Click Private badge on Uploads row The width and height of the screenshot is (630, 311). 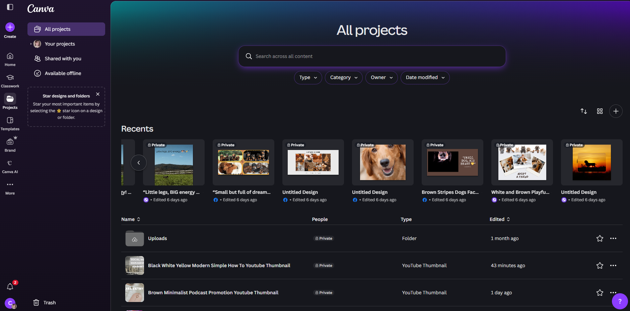click(x=324, y=238)
